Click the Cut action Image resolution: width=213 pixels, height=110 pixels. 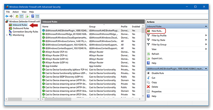pyautogui.click(x=153, y=78)
